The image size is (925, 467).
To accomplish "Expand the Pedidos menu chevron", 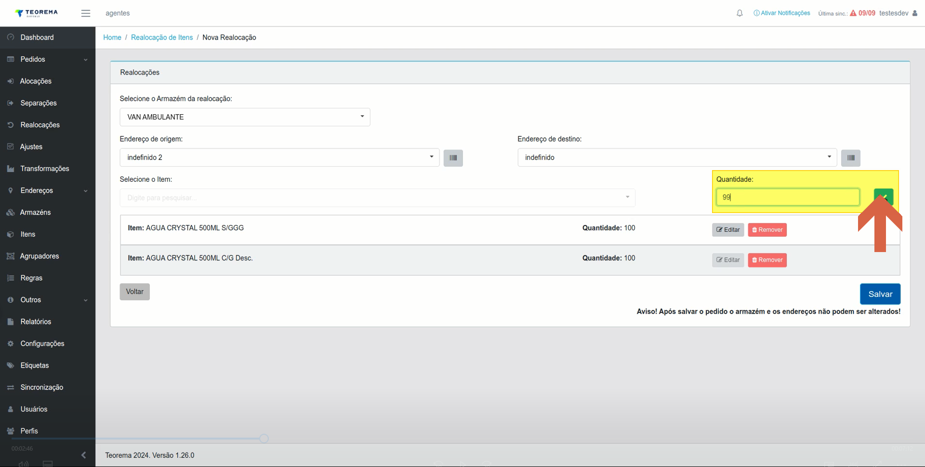I will (x=86, y=60).
